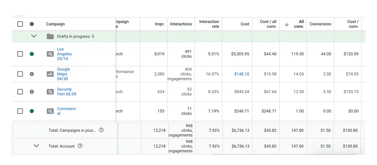Tick the Security Film 06.09 checkbox
This screenshot has width=377, height=165.
[x=20, y=92]
